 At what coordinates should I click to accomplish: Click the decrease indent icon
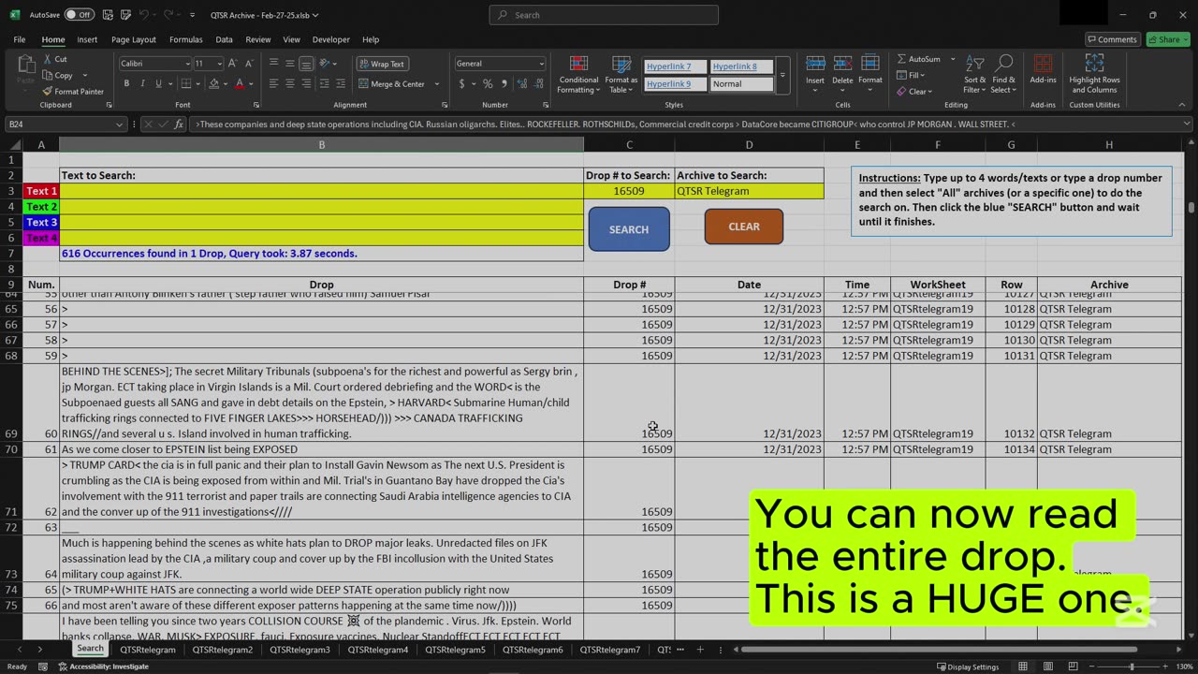pyautogui.click(x=325, y=83)
